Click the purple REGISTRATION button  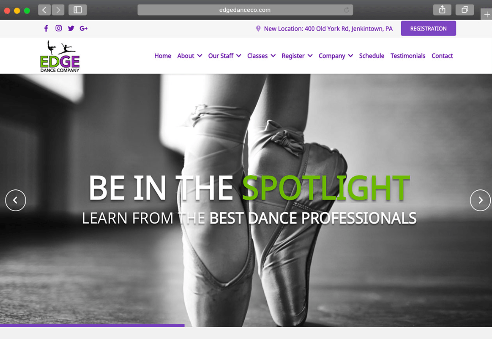tap(429, 28)
